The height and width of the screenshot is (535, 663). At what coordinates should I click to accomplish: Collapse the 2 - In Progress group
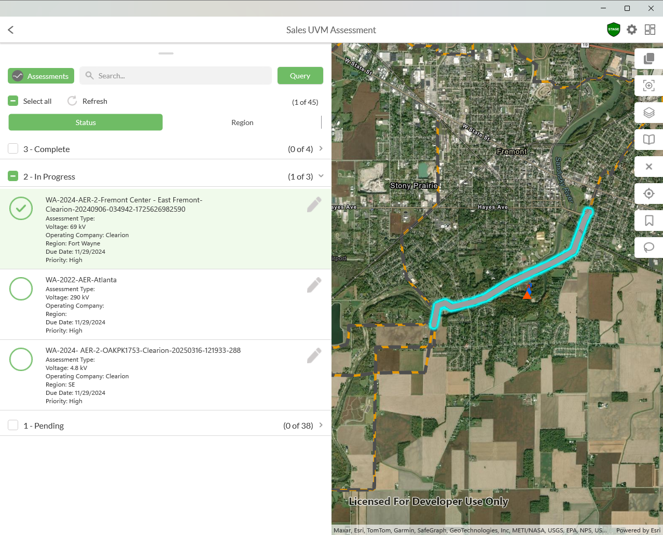[x=321, y=176]
